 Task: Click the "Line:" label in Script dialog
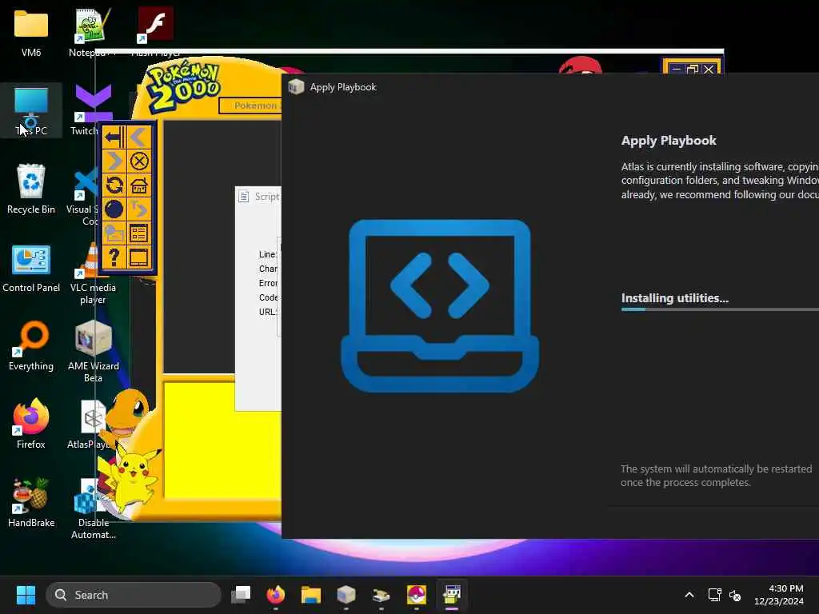[267, 254]
